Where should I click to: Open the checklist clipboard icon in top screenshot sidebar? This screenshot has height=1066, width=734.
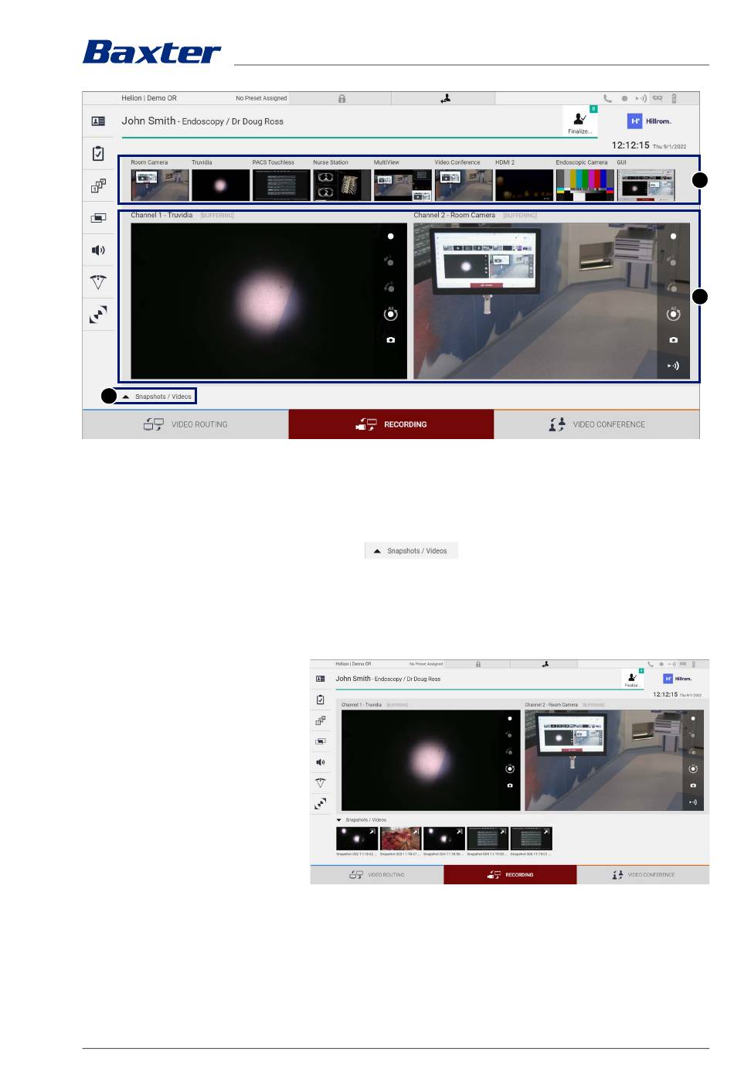(x=98, y=154)
